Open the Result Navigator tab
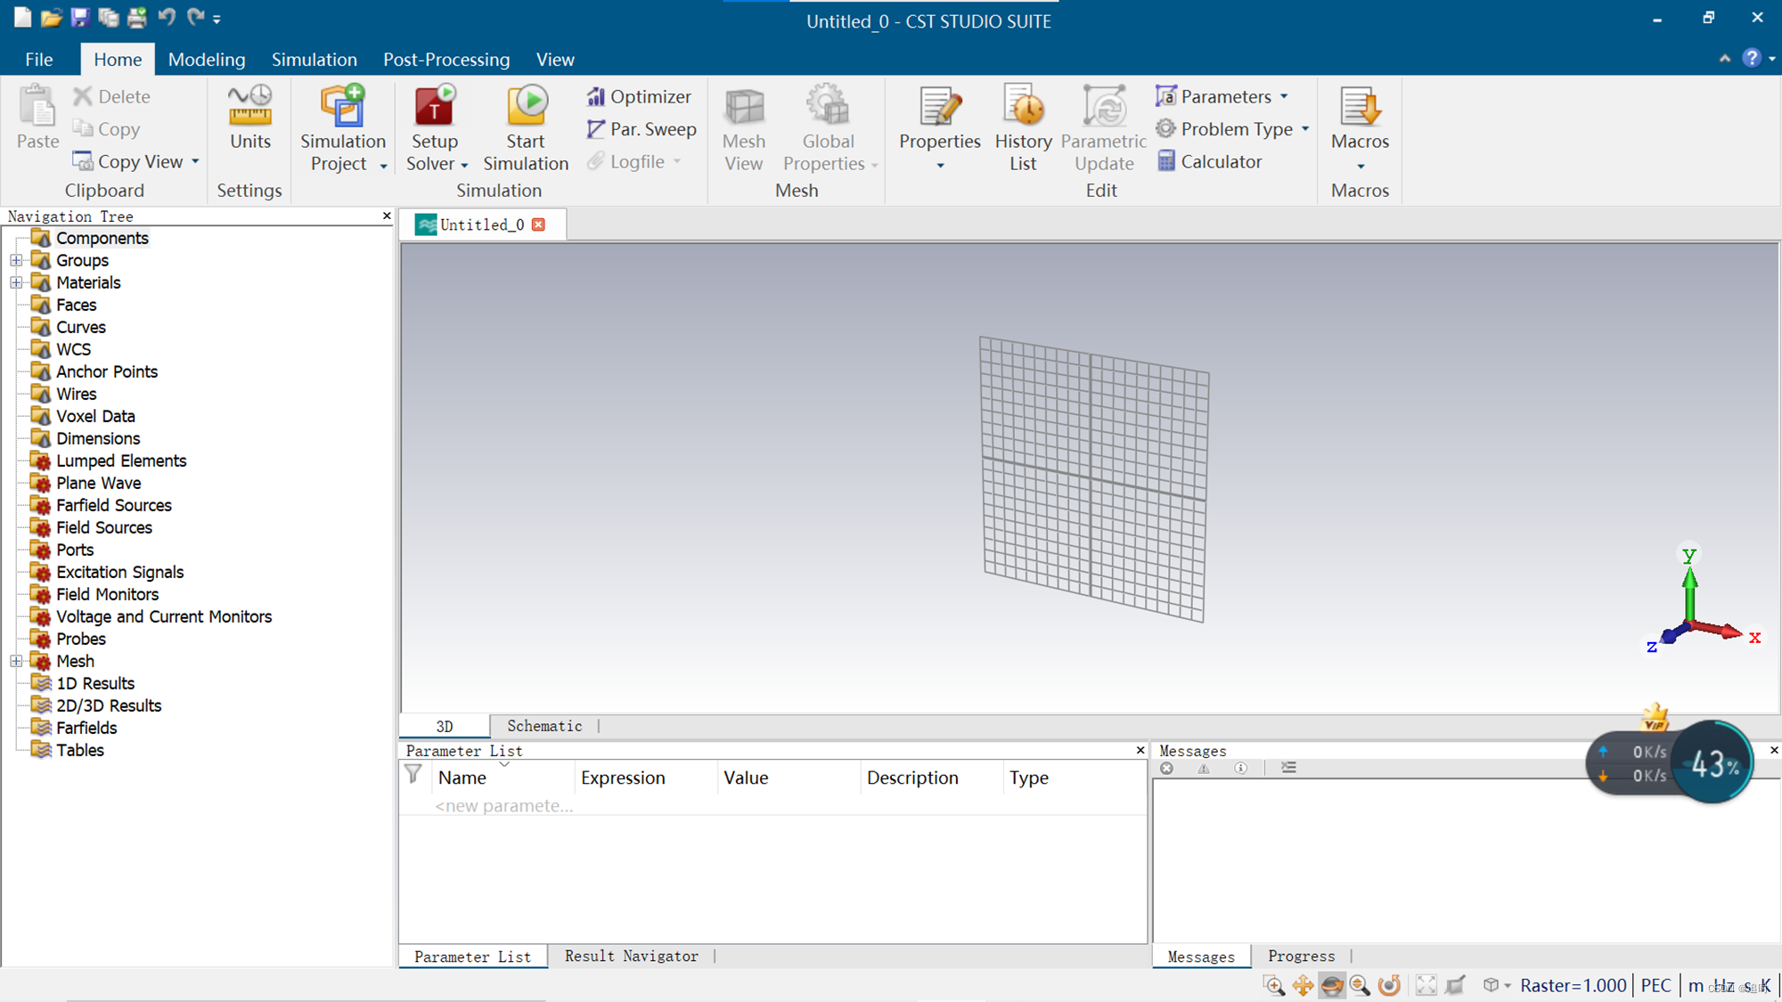Viewport: 1782px width, 1002px height. click(631, 956)
